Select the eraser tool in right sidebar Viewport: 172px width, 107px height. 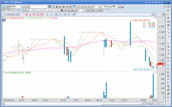[168, 50]
